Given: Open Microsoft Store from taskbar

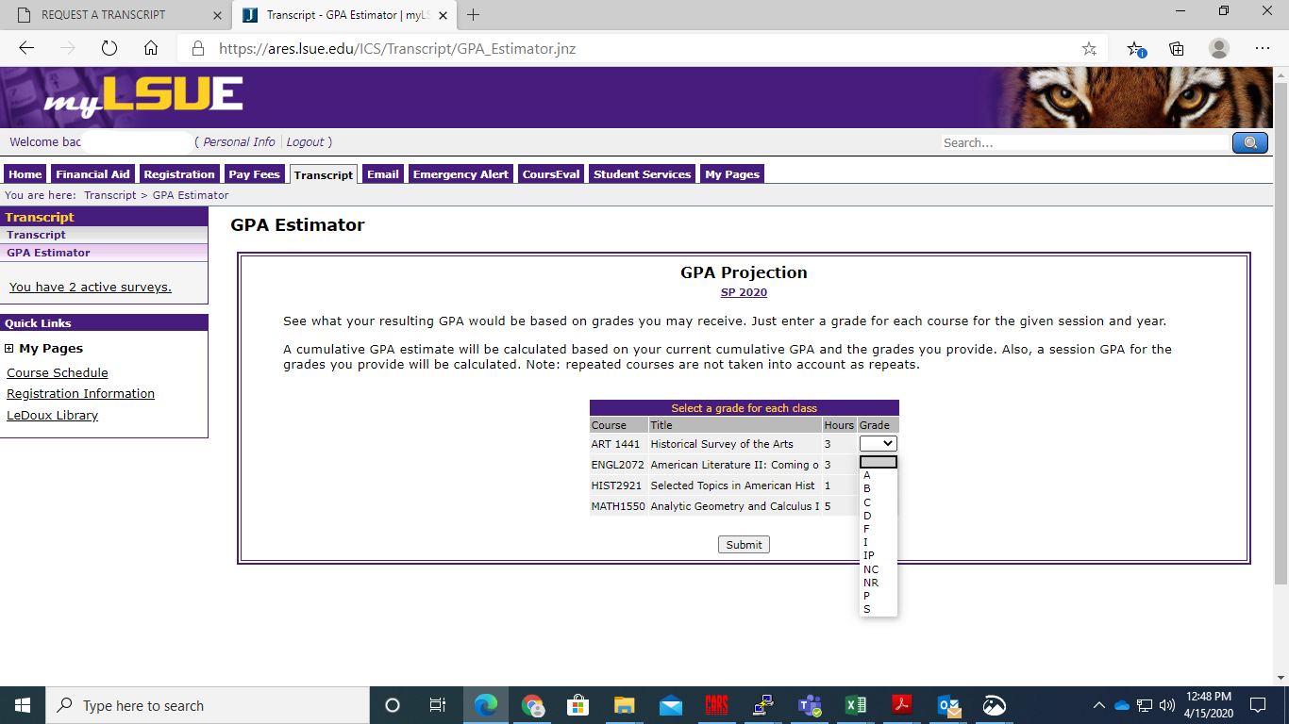Looking at the screenshot, I should coord(578,705).
